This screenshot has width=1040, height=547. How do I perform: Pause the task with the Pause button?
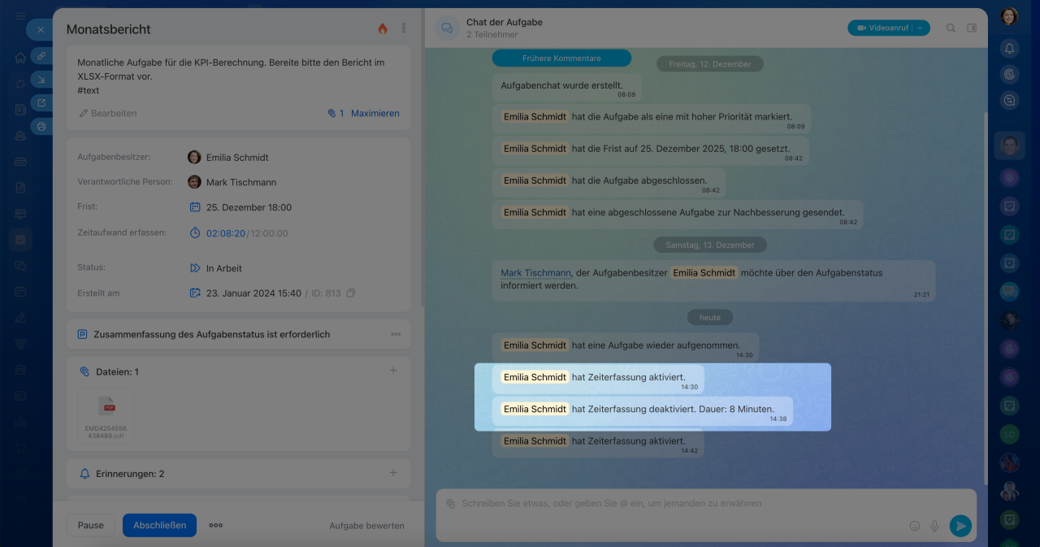pyautogui.click(x=91, y=525)
